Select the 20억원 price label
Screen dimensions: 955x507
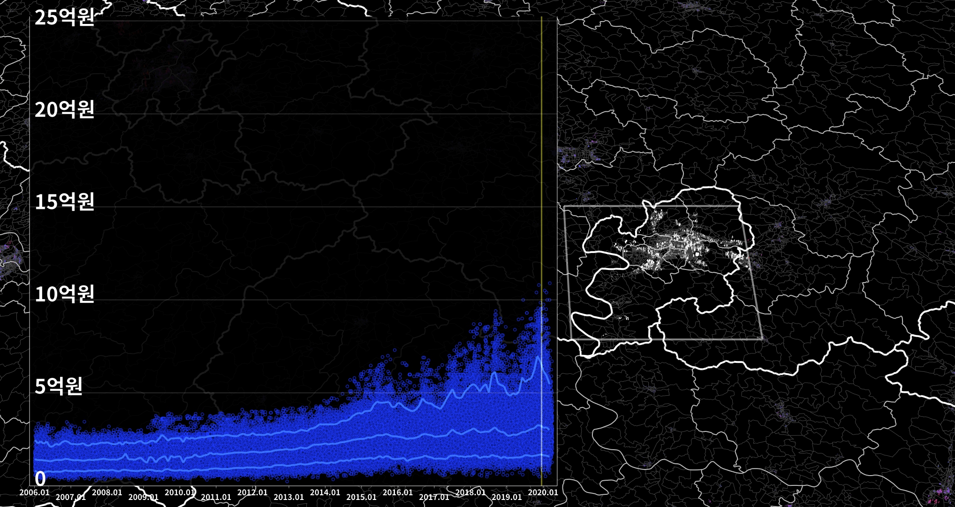point(65,110)
